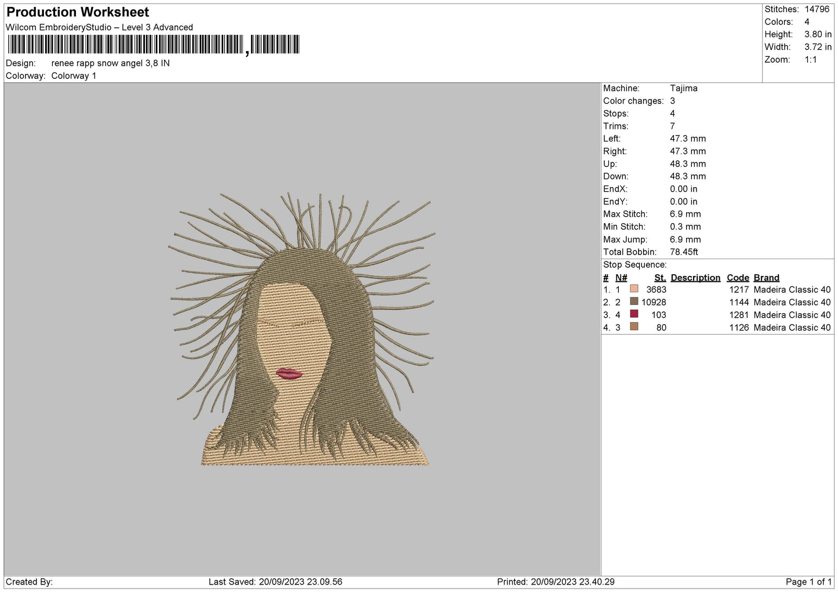Click the Stop Sequence heading
838x592 pixels.
click(635, 265)
